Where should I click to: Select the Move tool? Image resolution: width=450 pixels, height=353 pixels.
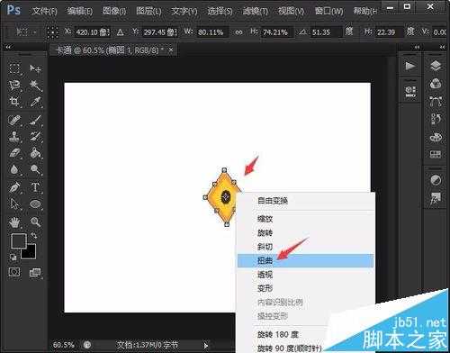coord(35,68)
